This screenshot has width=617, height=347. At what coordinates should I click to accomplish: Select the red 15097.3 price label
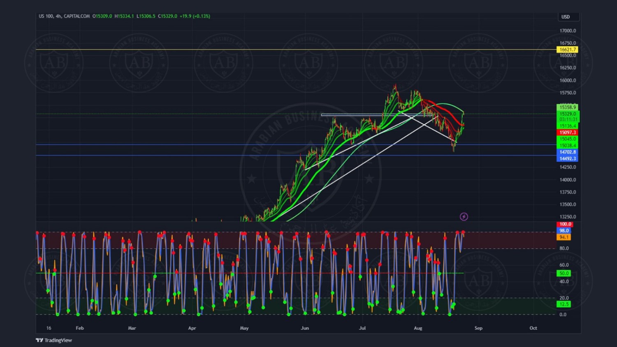[567, 132]
